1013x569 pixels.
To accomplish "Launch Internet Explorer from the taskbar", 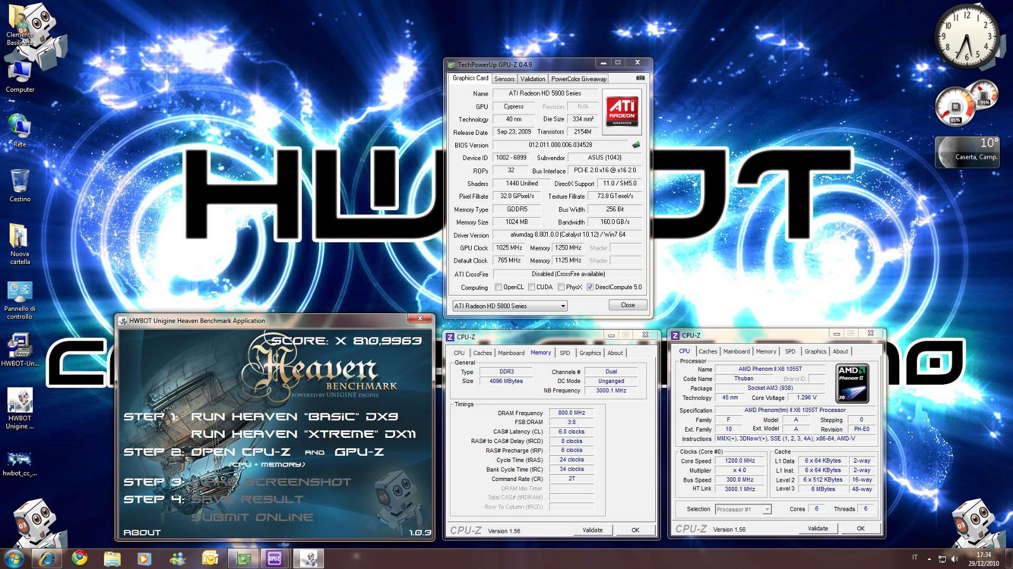I will click(47, 558).
